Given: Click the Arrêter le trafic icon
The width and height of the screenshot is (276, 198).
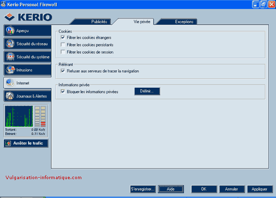Looking at the screenshot, I should [x=8, y=143].
